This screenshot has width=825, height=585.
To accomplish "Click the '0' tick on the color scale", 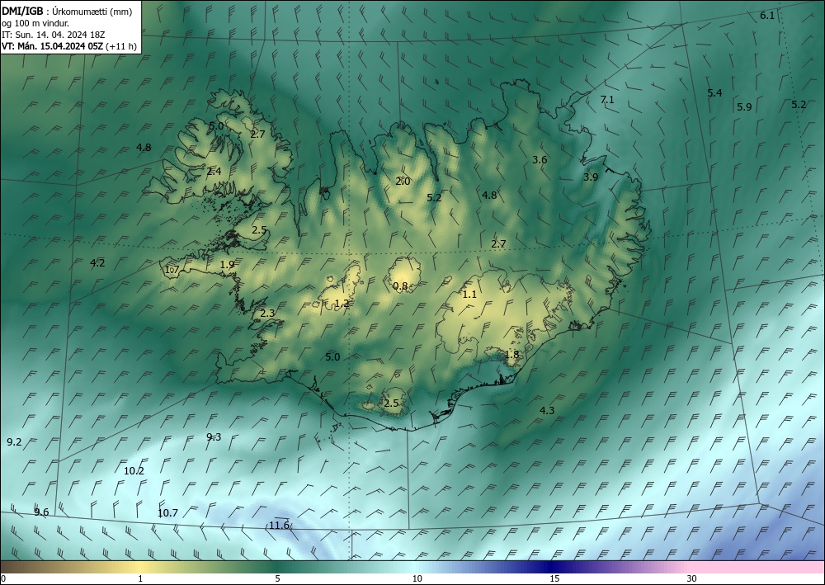I will [x=3, y=578].
